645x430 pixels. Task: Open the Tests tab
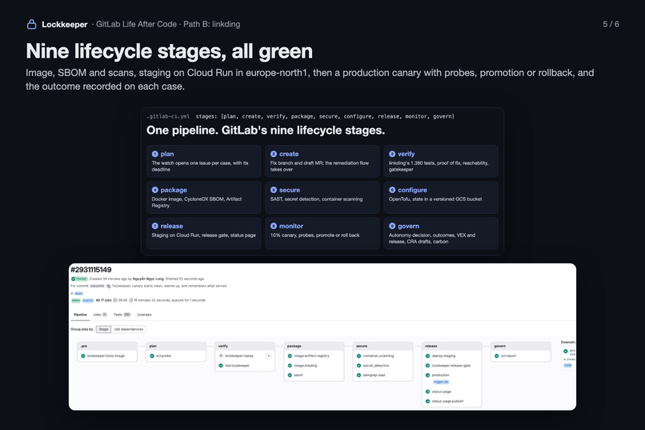[x=122, y=315]
